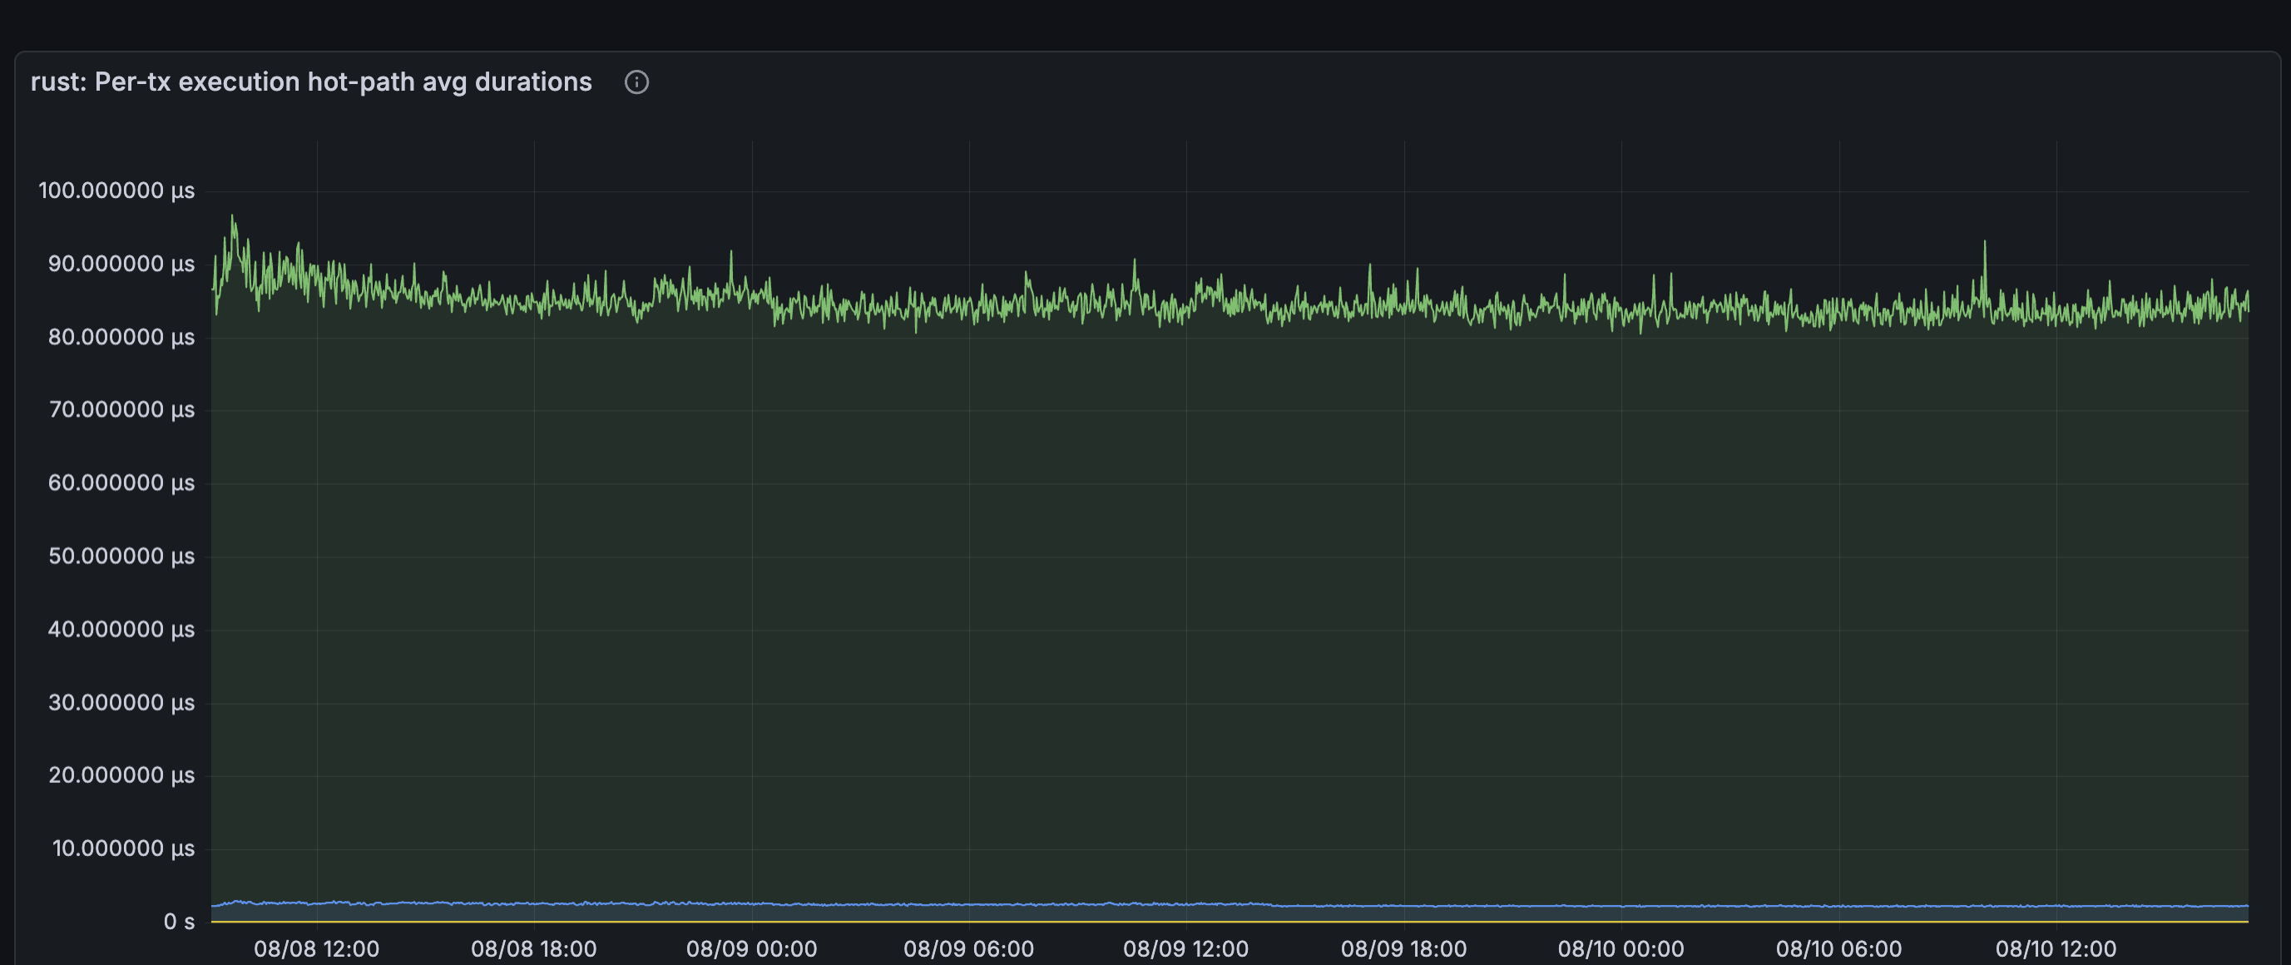
Task: Click the '20.000000 µs' y-axis label
Action: click(121, 775)
